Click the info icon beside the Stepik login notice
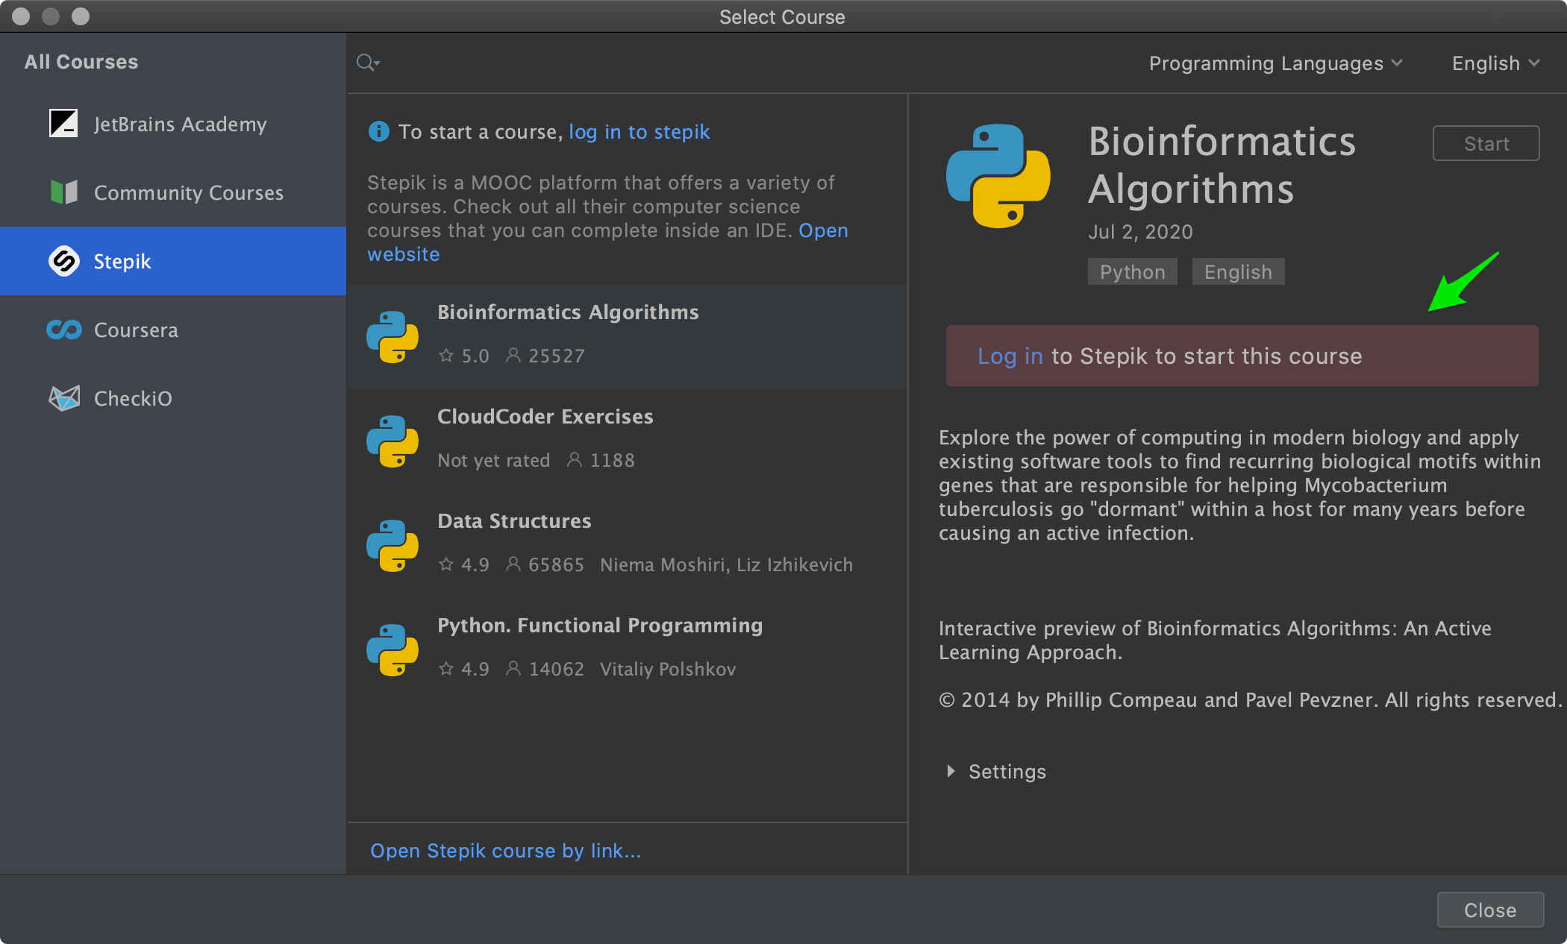The width and height of the screenshot is (1567, 944). [378, 131]
